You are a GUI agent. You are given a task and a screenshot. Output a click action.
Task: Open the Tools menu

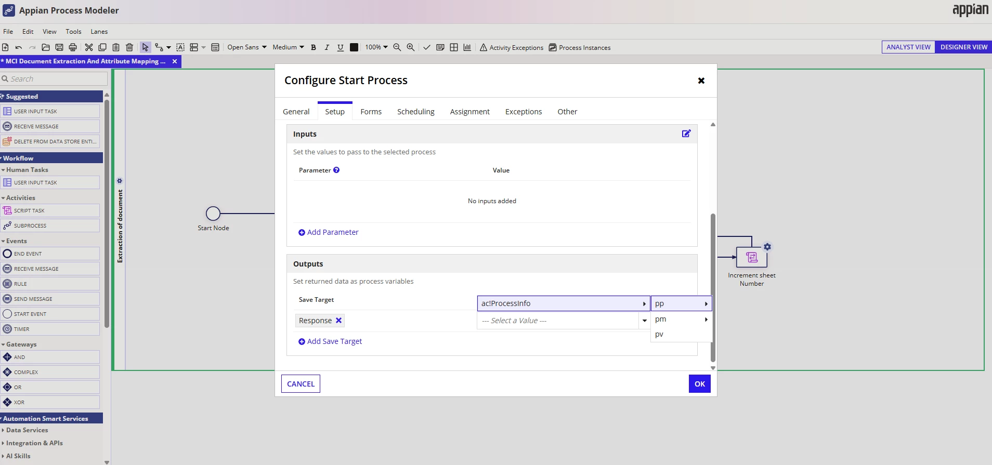pyautogui.click(x=74, y=32)
